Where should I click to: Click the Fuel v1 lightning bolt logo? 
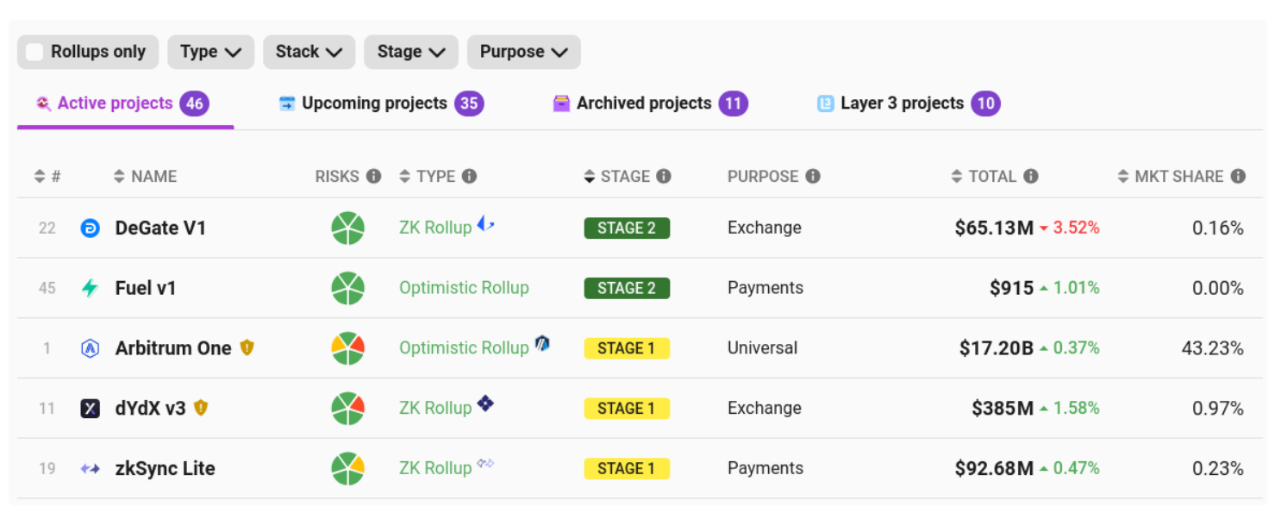90,288
